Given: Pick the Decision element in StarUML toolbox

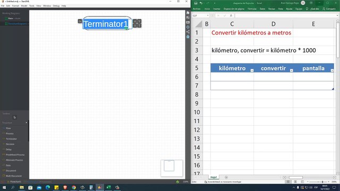Looking at the screenshot, I should tap(10, 144).
